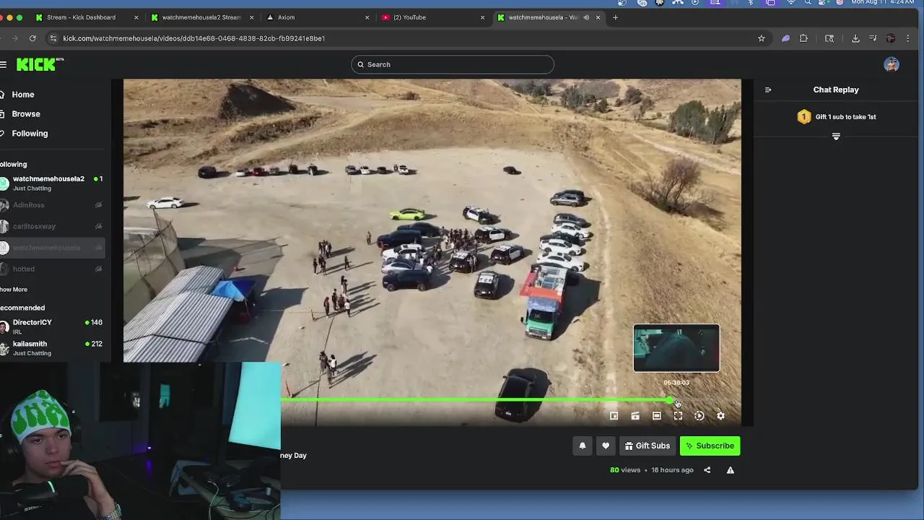Screen dimensions: 924x520
Task: Click the Gift Subs button
Action: point(647,446)
